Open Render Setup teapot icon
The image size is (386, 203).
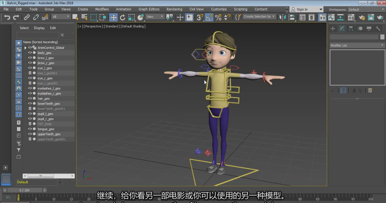pos(362,17)
